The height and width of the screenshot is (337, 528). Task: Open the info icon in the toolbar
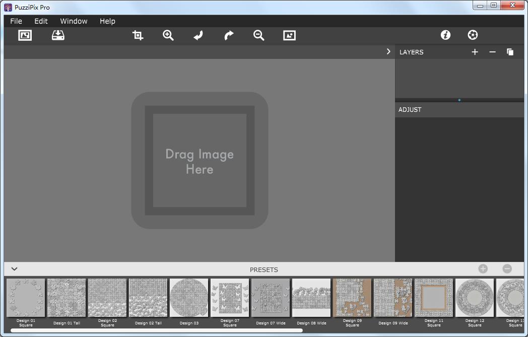pyautogui.click(x=445, y=35)
